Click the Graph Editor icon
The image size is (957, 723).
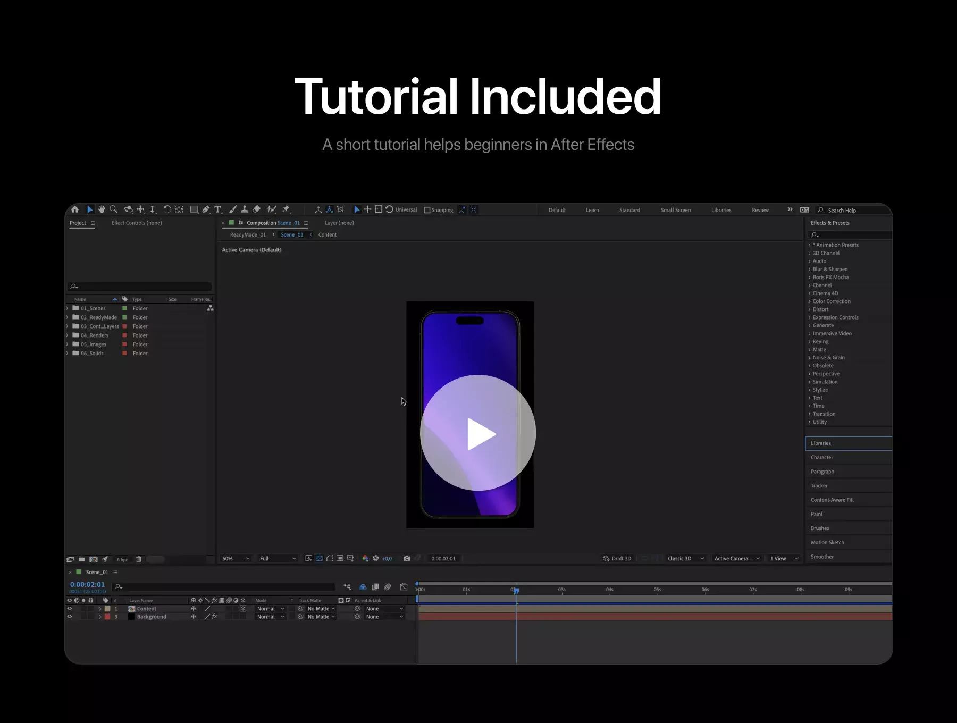tap(404, 587)
